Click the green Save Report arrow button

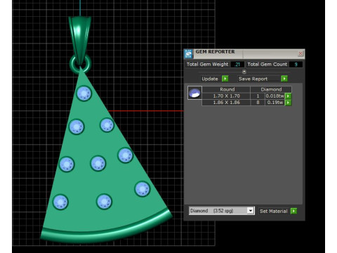click(284, 79)
